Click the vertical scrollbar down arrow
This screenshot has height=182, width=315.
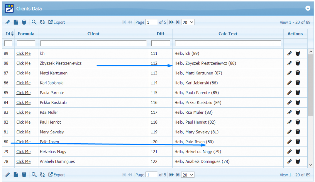click(x=311, y=165)
